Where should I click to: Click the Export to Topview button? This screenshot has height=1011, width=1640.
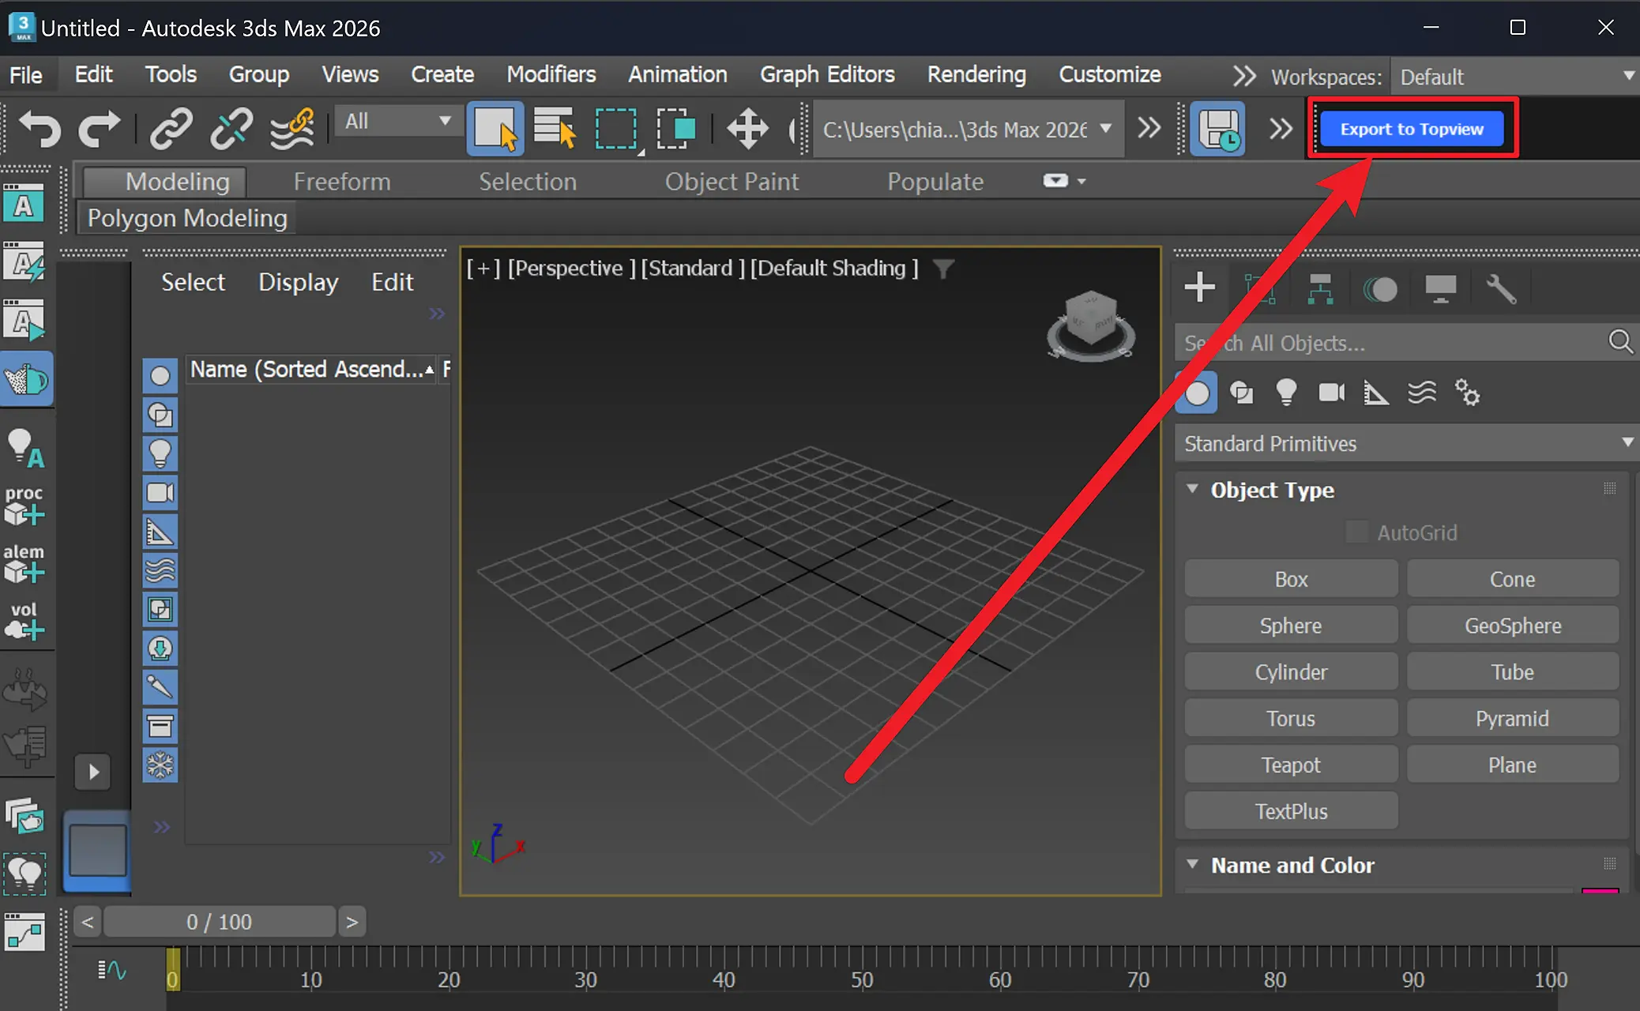1412,129
